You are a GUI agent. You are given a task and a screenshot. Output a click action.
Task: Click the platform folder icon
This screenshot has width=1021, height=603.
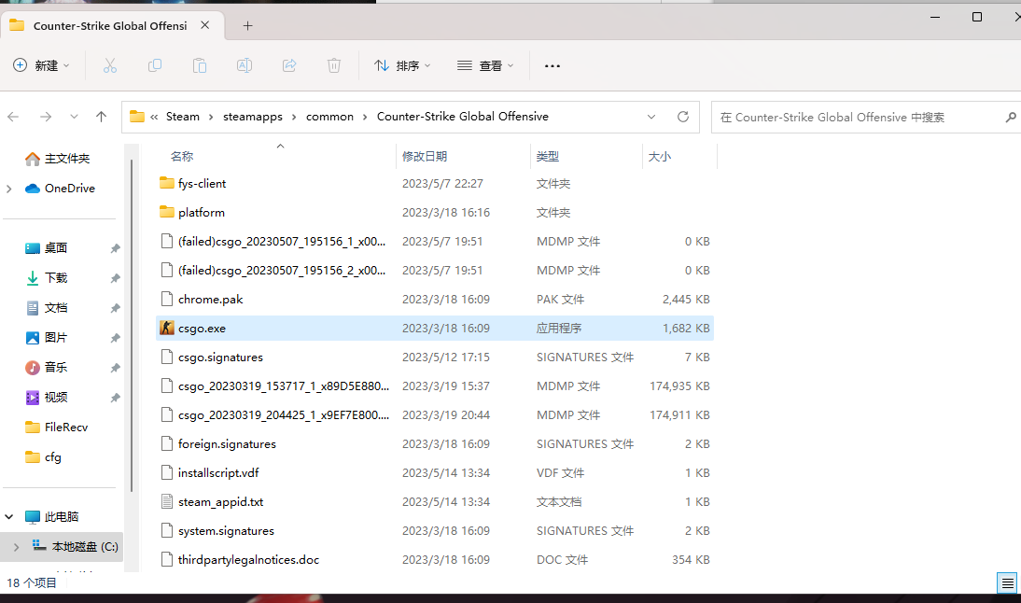click(x=167, y=212)
